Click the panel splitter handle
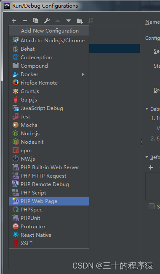160x274 pixels. [x=141, y=142]
